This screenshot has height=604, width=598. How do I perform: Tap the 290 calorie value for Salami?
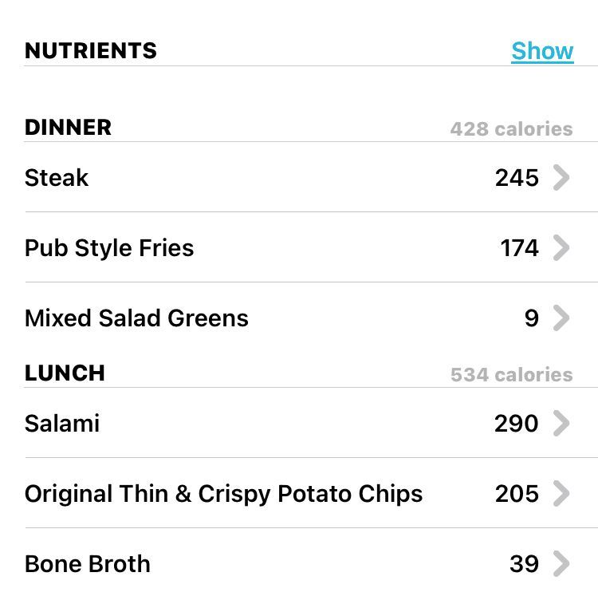pos(517,424)
